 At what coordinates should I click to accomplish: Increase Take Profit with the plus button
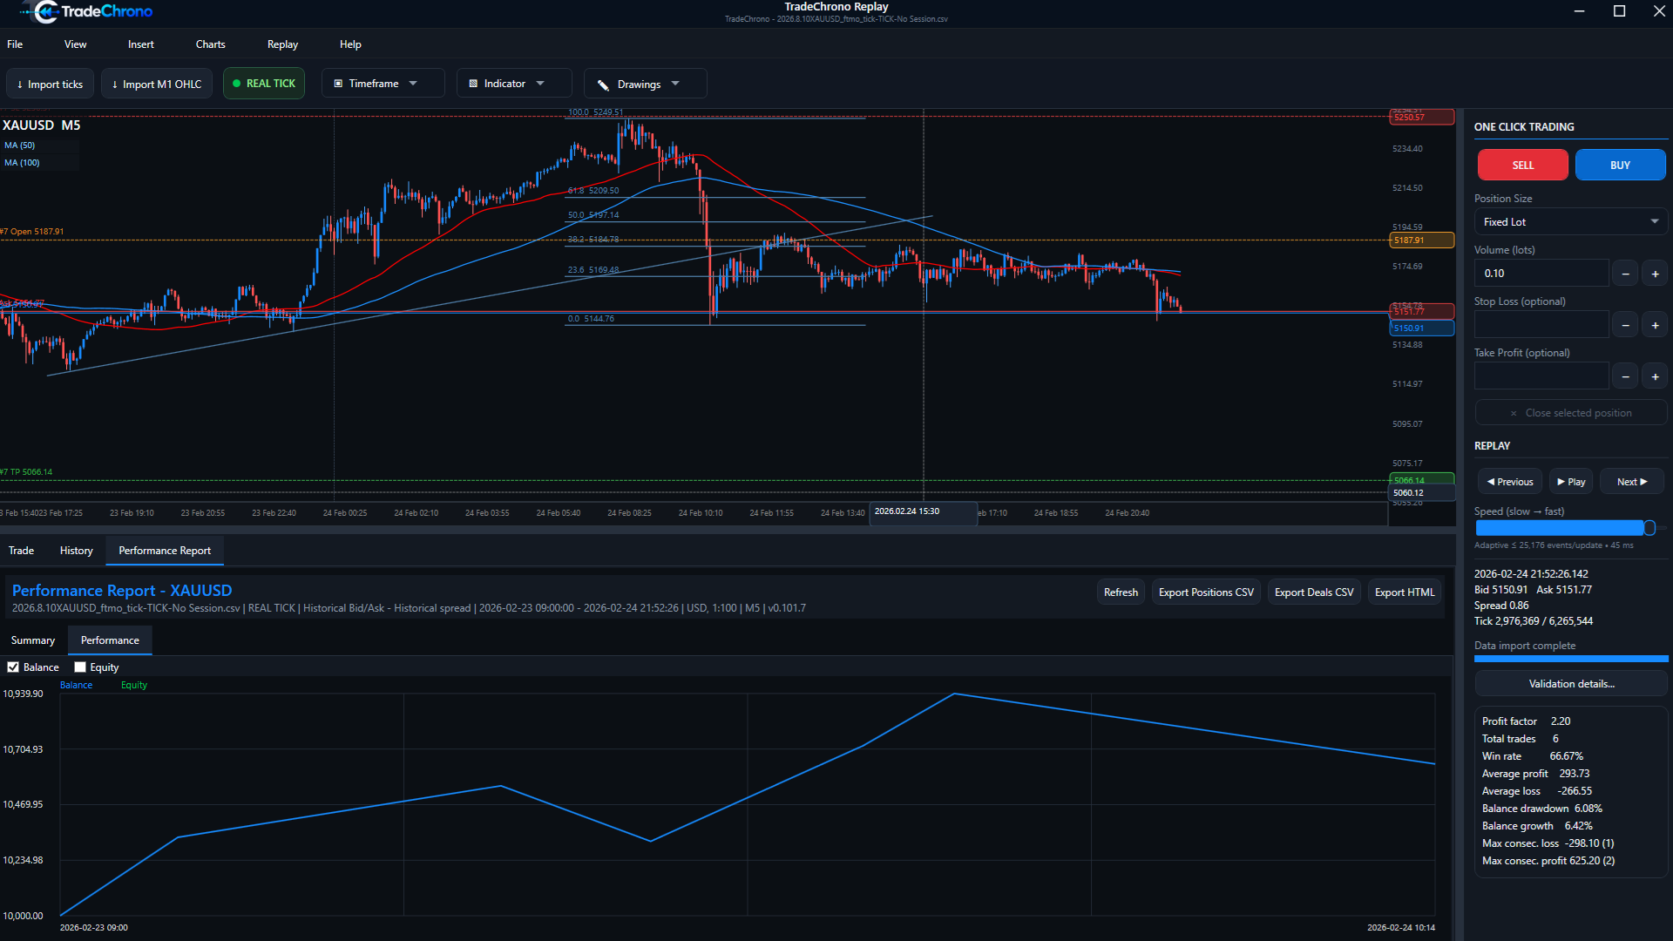click(1655, 376)
